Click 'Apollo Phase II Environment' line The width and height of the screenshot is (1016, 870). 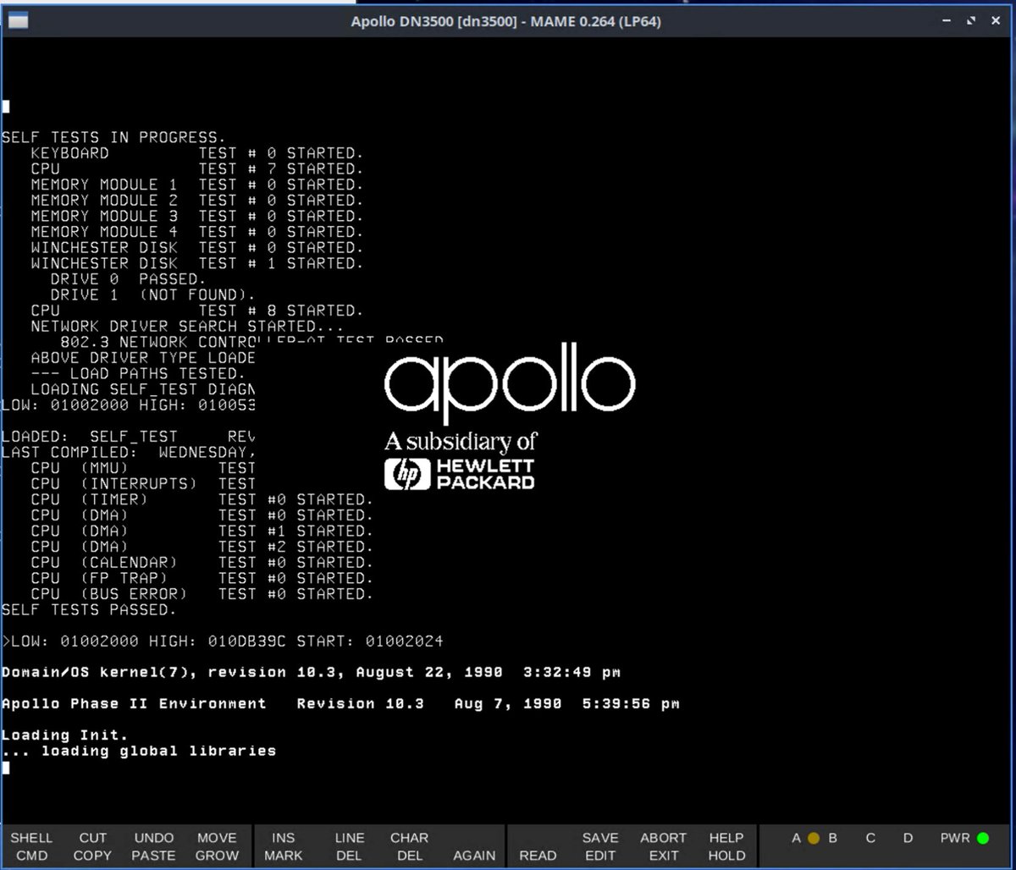pos(340,704)
